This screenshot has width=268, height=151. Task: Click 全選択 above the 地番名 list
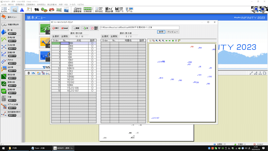pyautogui.click(x=105, y=36)
